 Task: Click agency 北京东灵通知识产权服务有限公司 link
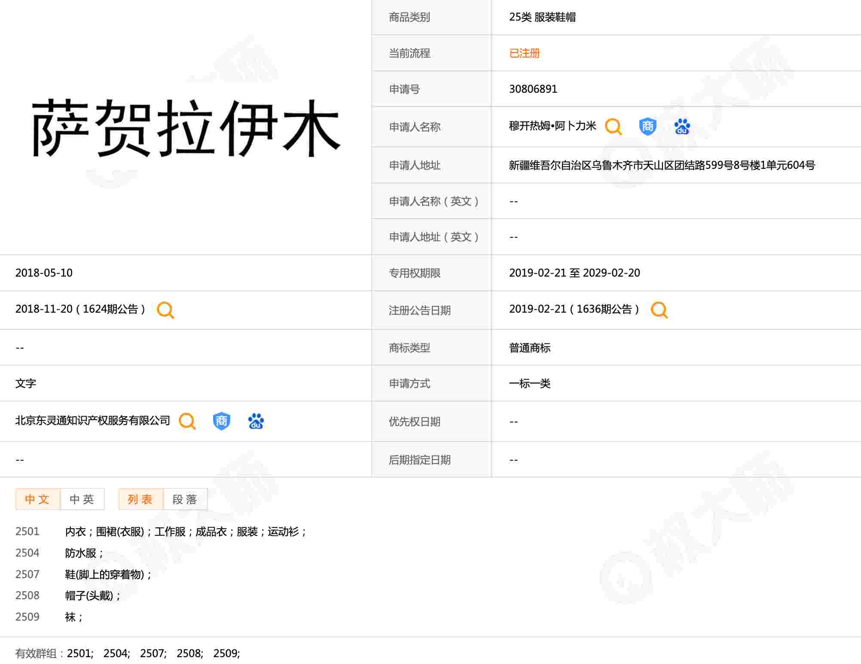click(93, 420)
